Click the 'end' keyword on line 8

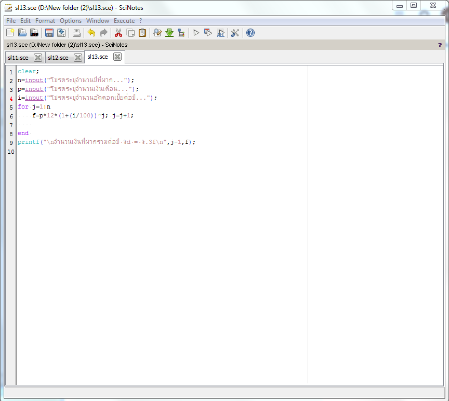tap(23, 133)
